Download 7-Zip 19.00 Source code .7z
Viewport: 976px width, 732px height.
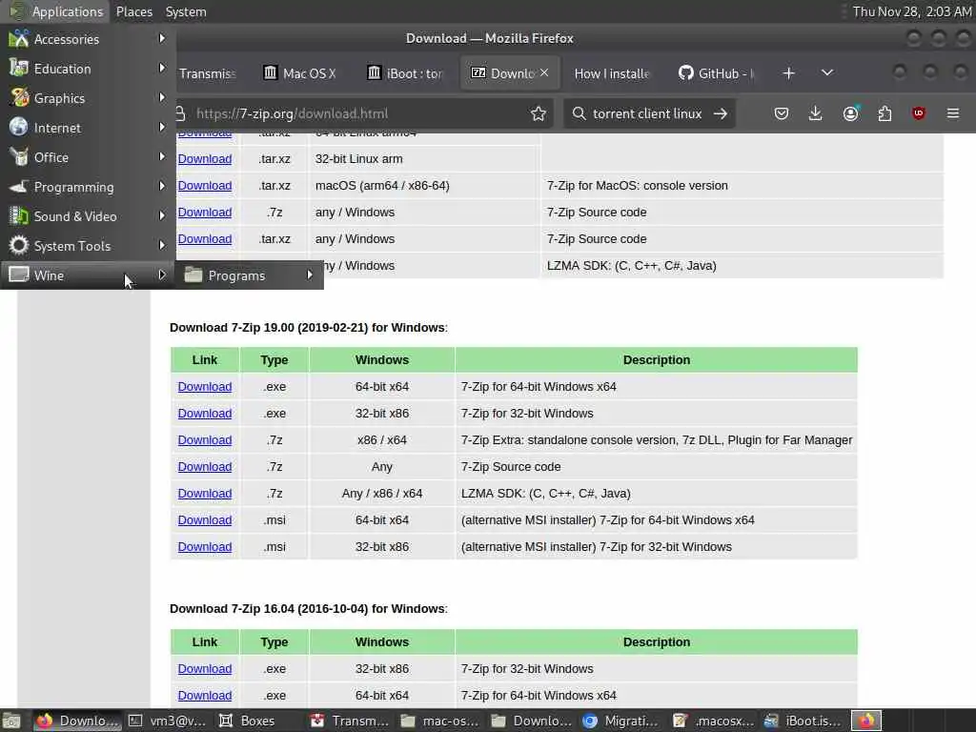(x=205, y=467)
